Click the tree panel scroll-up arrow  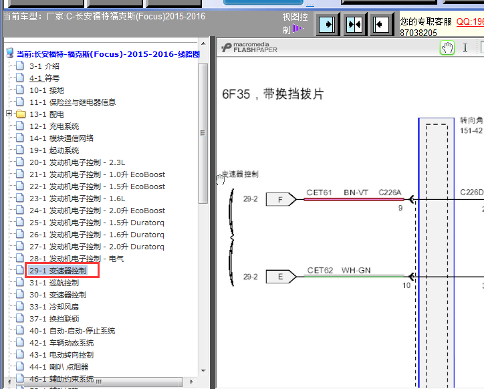[203, 43]
